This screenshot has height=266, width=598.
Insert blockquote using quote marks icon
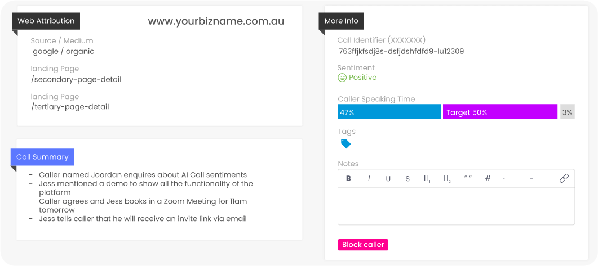(x=468, y=178)
